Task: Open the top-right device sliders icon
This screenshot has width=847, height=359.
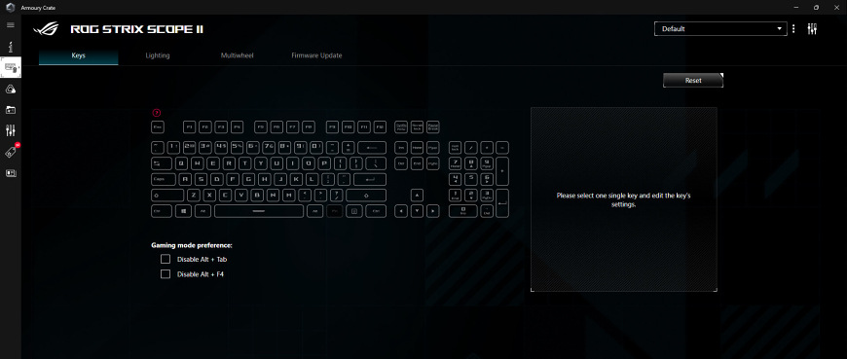Action: tap(812, 29)
